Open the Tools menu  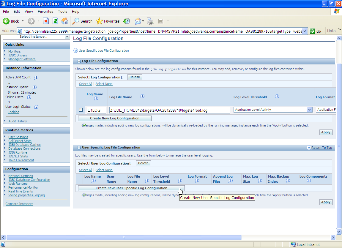click(62, 11)
